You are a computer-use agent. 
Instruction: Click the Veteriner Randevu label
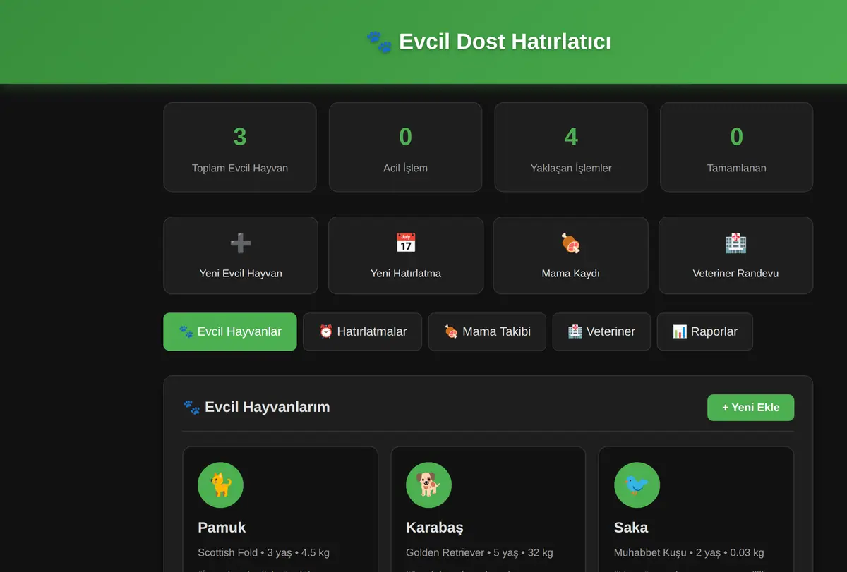(735, 274)
